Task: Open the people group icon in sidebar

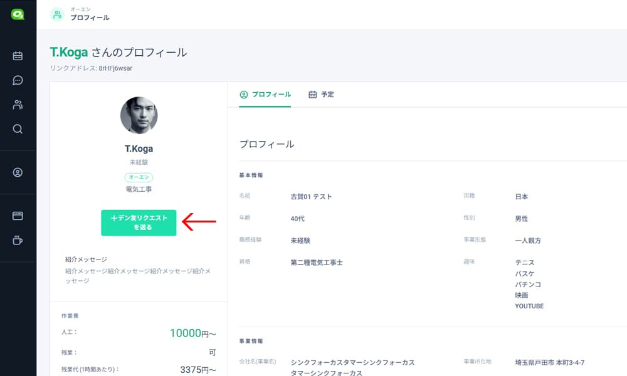Action: (18, 105)
